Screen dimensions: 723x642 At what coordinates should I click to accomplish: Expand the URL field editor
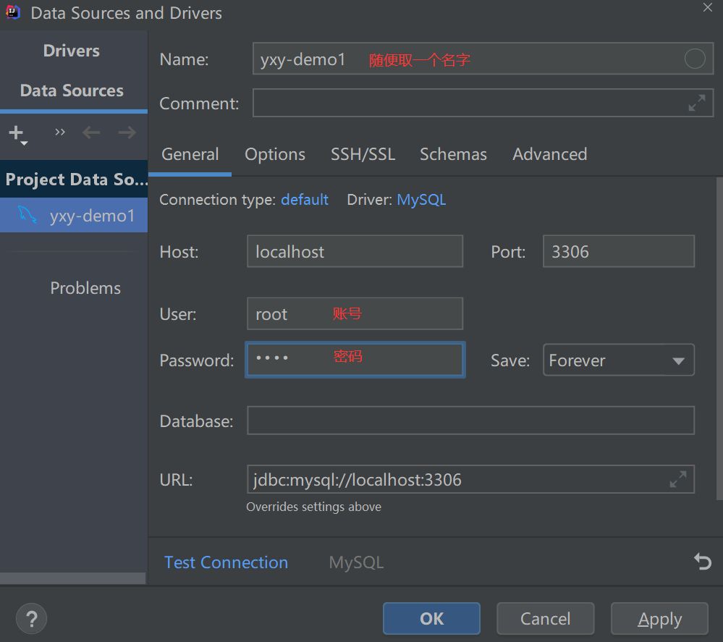coord(678,479)
